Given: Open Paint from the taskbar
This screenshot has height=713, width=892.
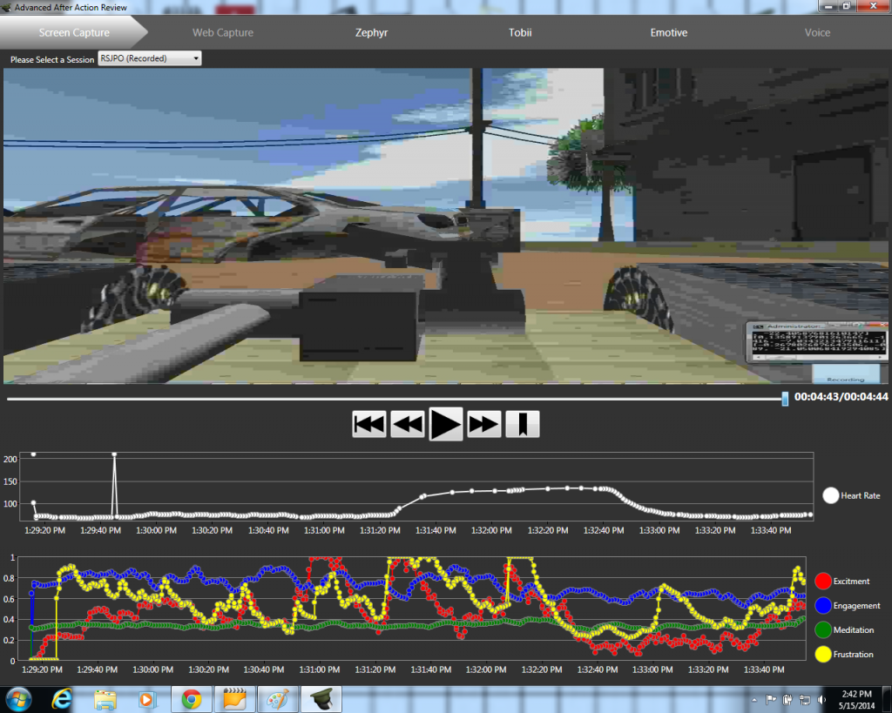Looking at the screenshot, I should [x=276, y=699].
